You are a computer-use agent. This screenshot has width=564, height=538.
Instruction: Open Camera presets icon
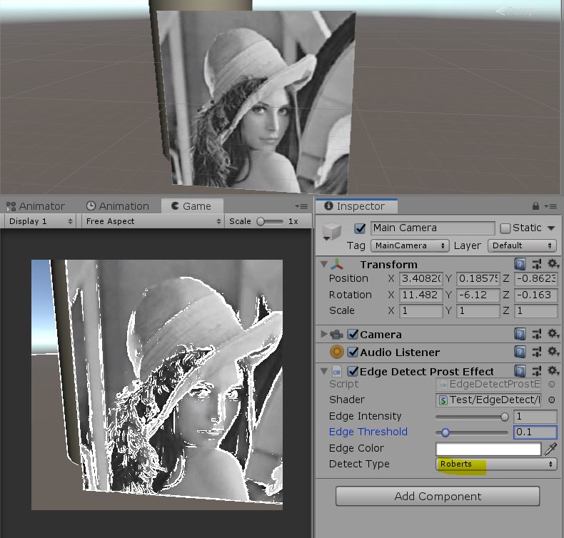[537, 334]
